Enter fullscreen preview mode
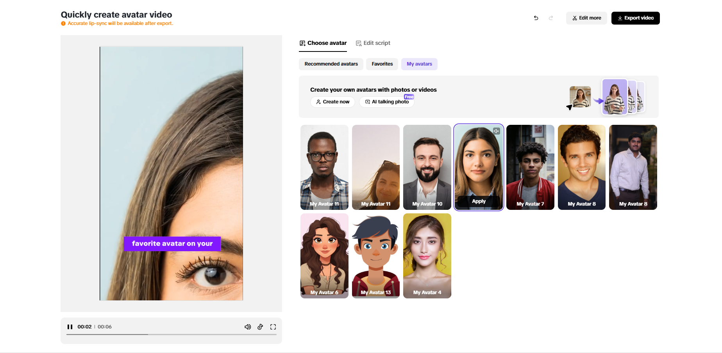722x353 pixels. (273, 326)
